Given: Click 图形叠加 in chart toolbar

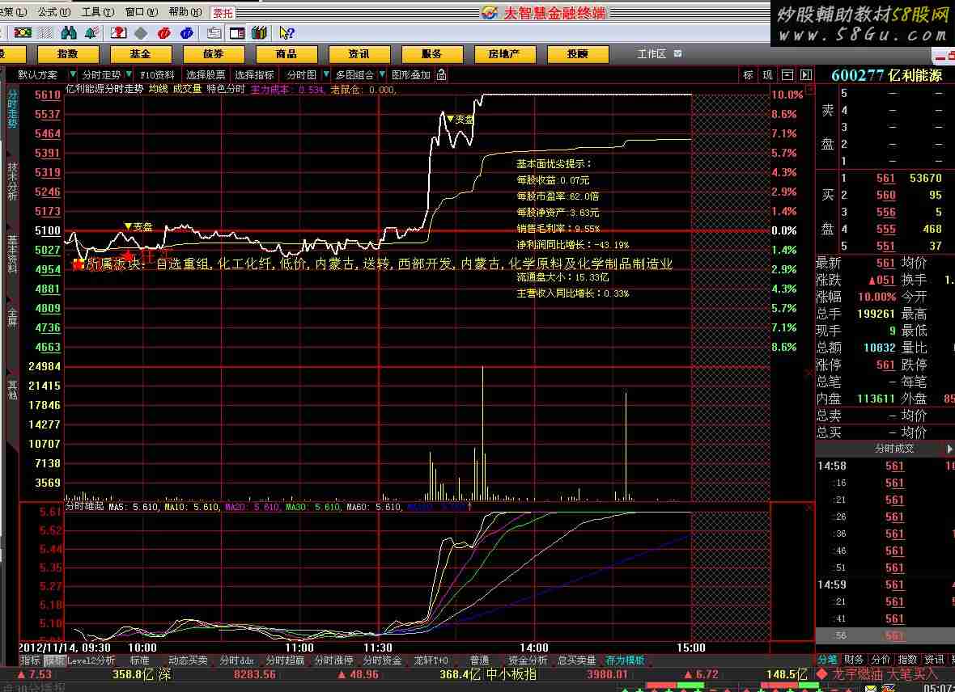Looking at the screenshot, I should [x=411, y=75].
